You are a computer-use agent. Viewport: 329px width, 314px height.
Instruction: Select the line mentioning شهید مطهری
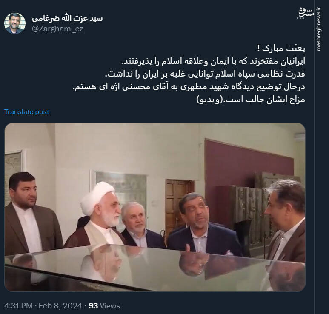coord(189,87)
